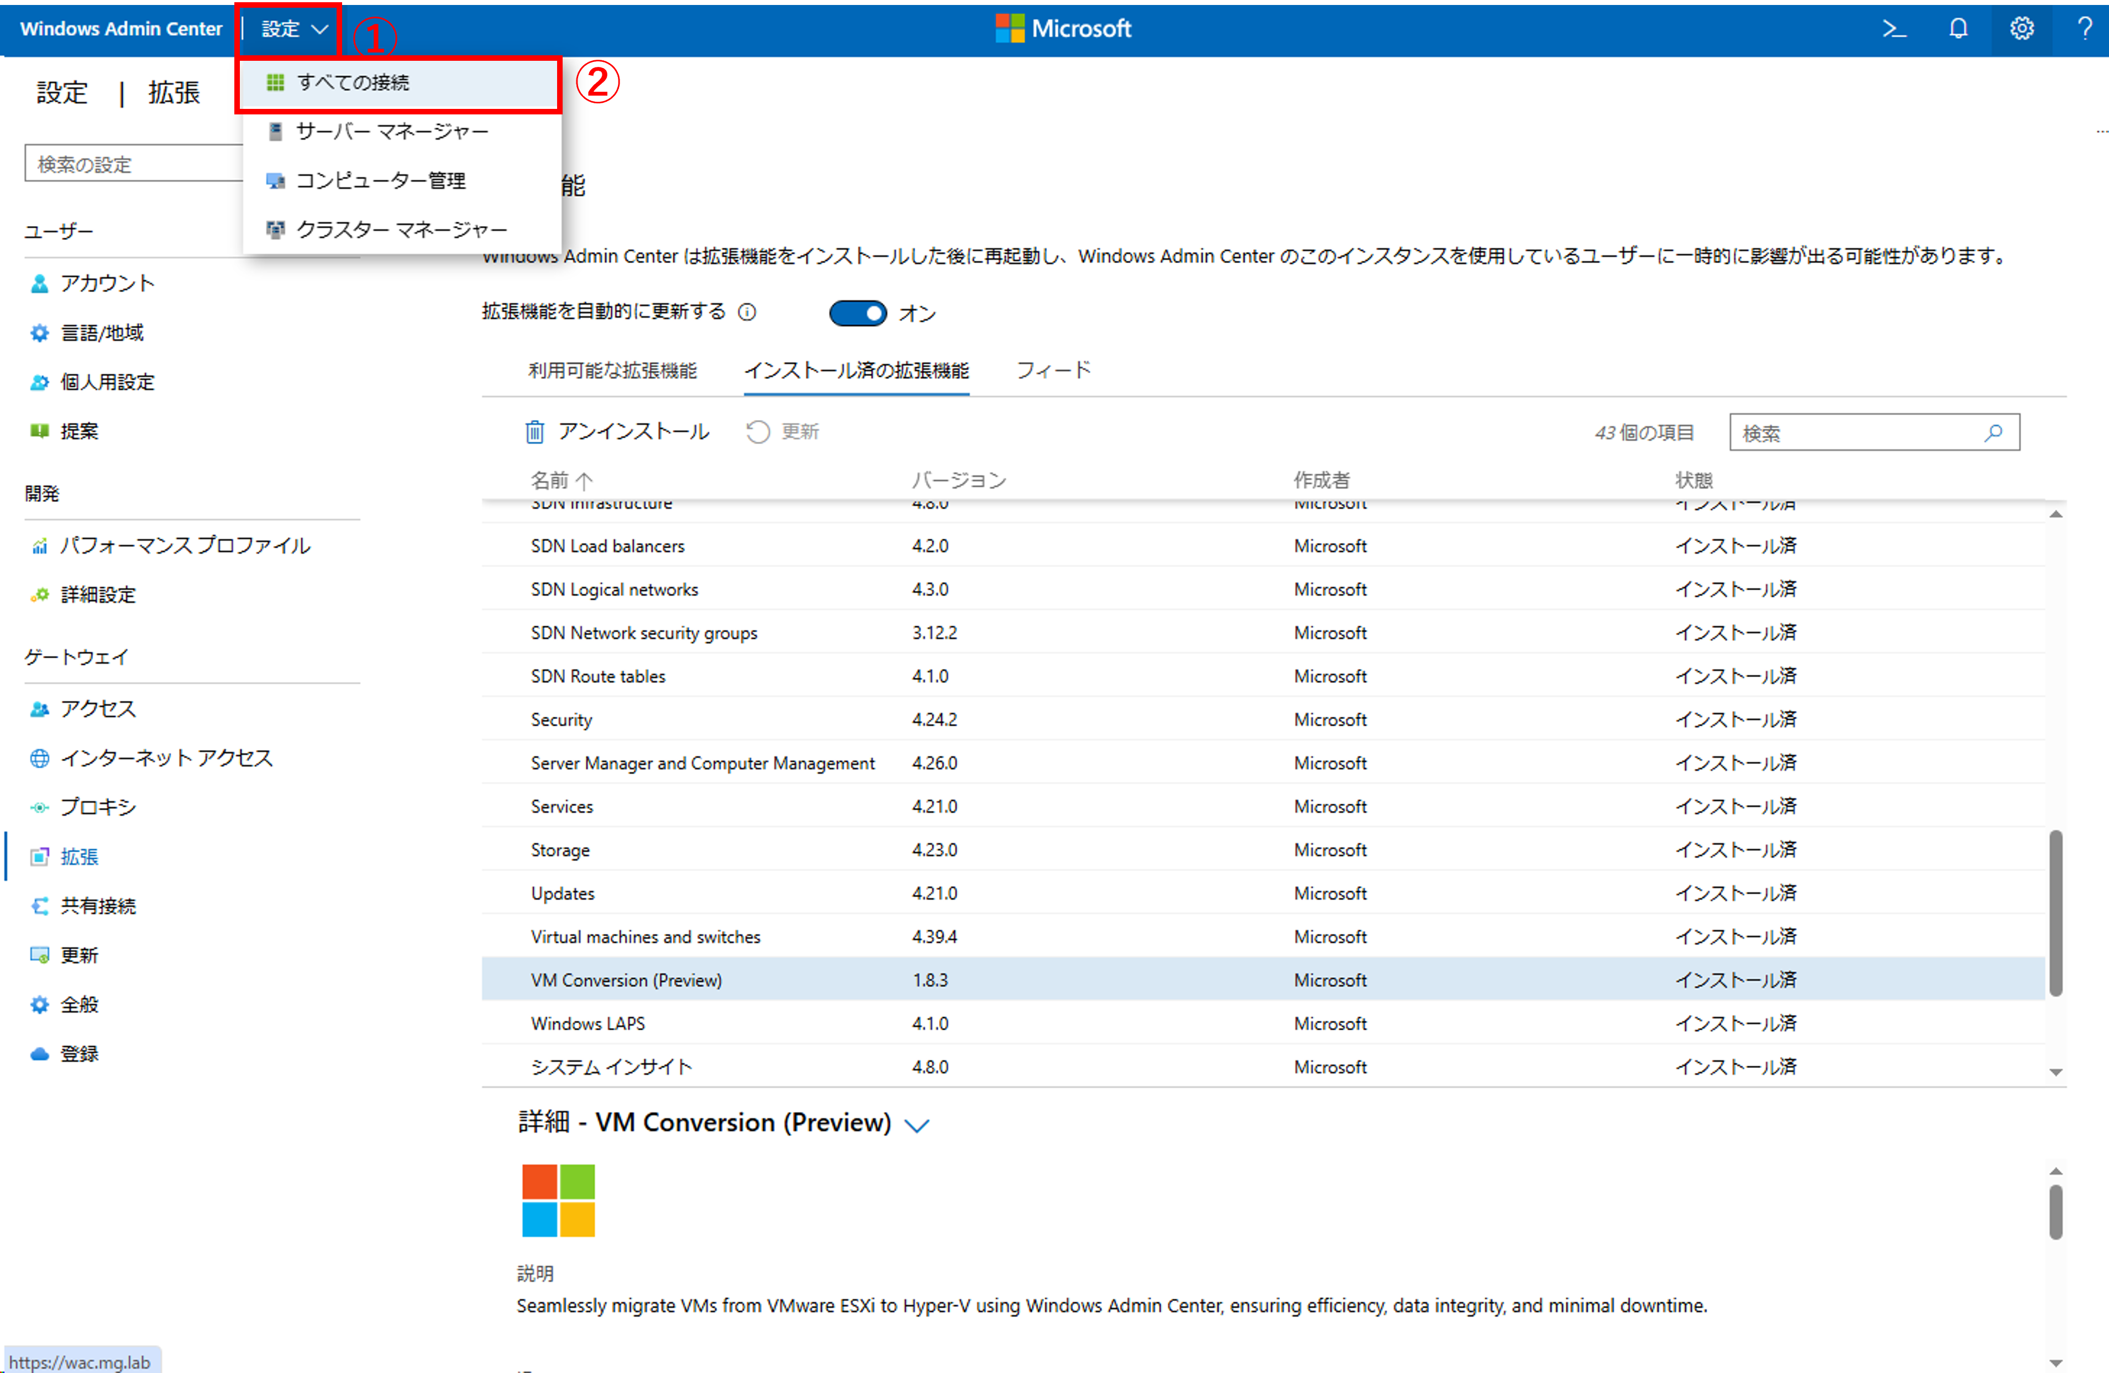Open the notifications bell

point(1958,28)
